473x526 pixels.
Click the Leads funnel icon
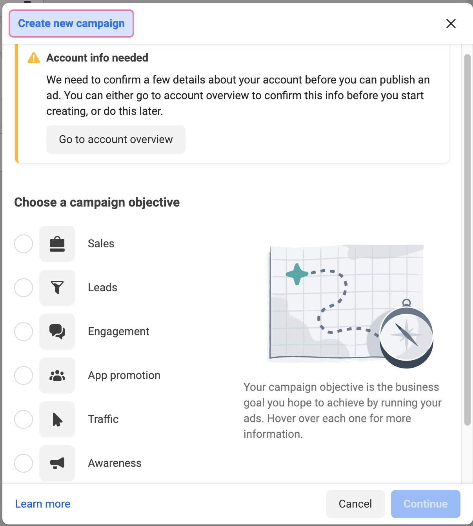(57, 287)
